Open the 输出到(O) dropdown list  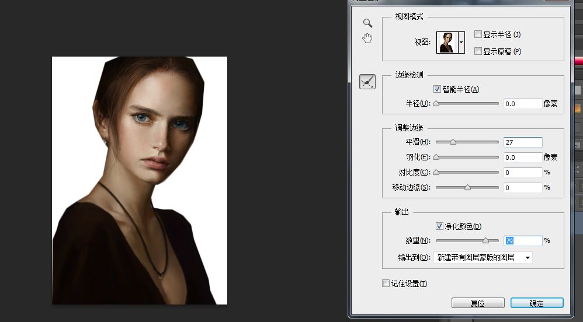(x=483, y=257)
